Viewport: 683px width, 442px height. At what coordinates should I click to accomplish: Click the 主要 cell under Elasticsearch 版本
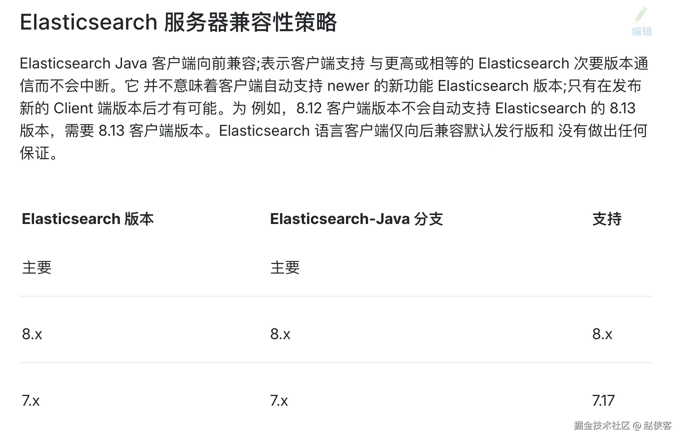(36, 267)
